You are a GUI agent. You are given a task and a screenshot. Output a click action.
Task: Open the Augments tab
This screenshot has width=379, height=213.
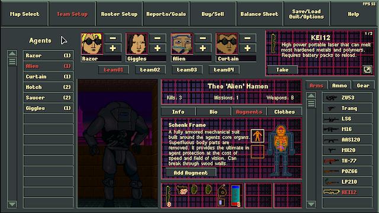click(249, 112)
